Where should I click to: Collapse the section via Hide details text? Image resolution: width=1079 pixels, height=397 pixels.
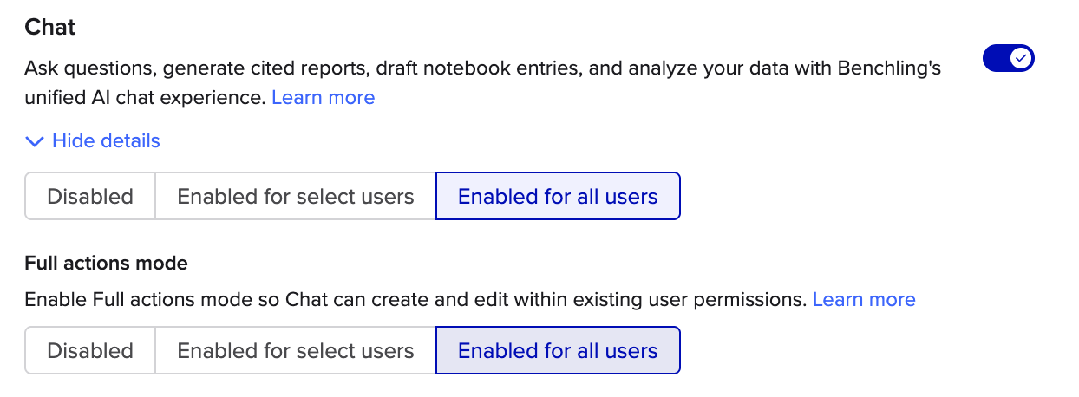pos(106,140)
